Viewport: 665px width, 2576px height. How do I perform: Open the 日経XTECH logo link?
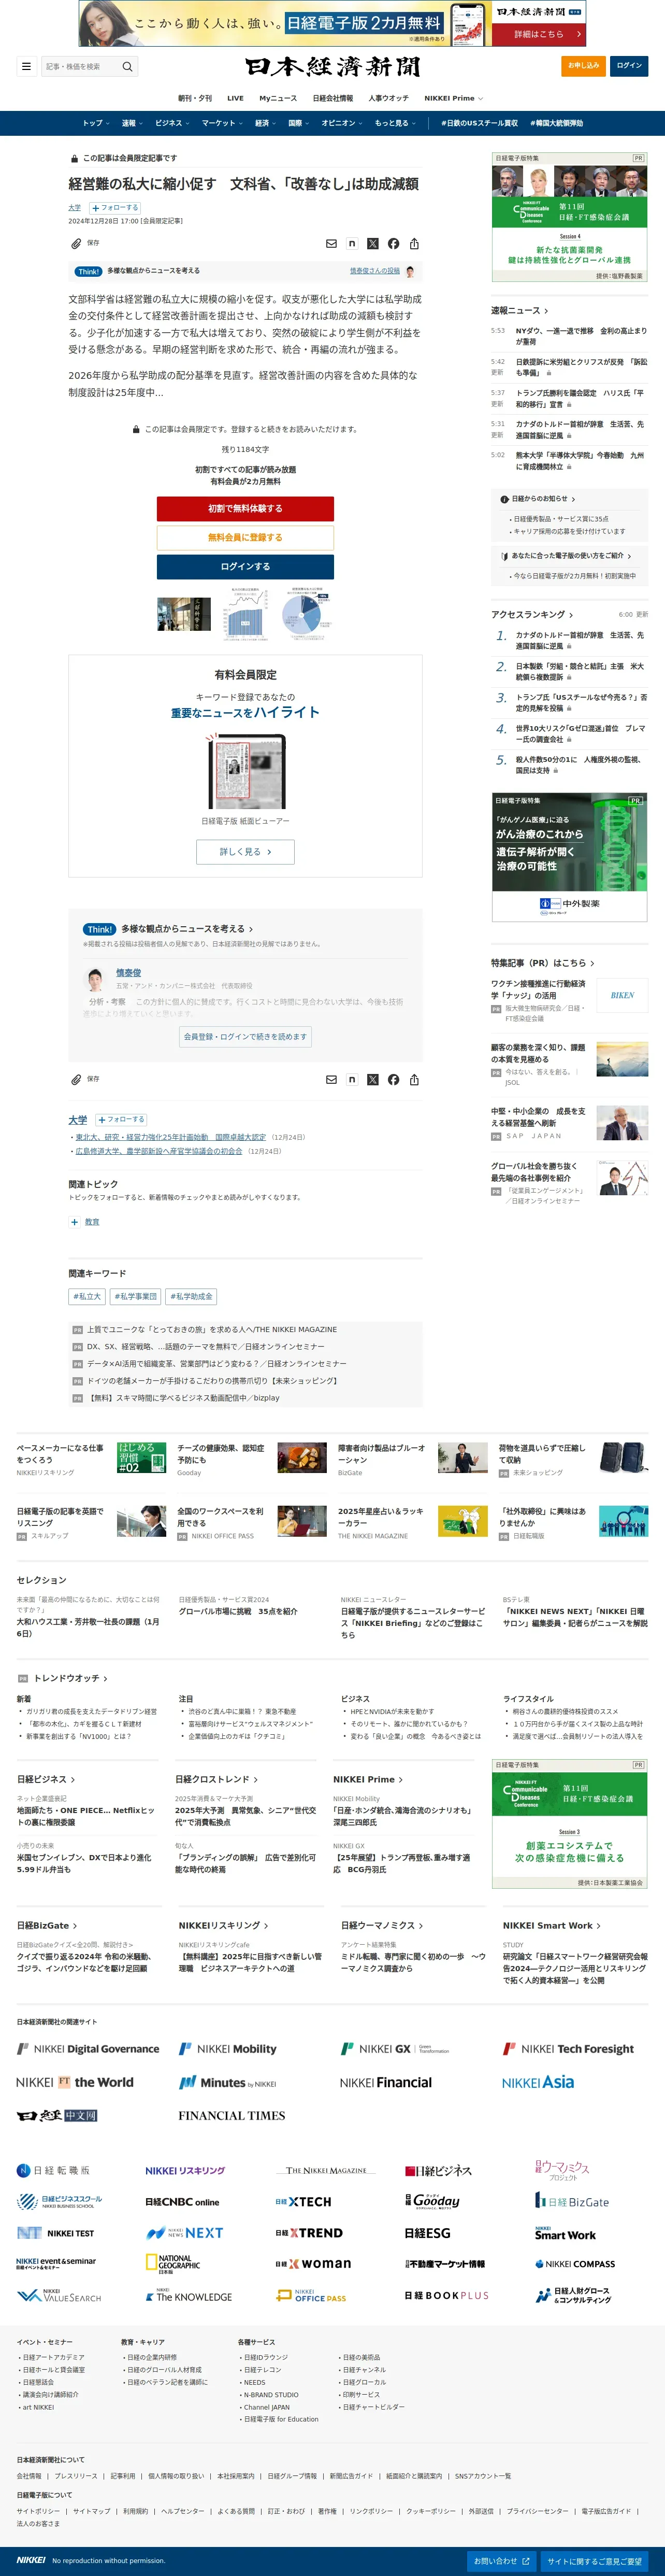coord(303,2201)
